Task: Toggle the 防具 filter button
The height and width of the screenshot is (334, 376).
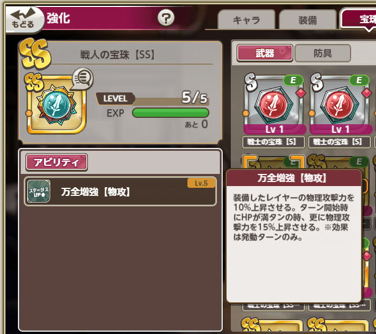Action: (323, 53)
